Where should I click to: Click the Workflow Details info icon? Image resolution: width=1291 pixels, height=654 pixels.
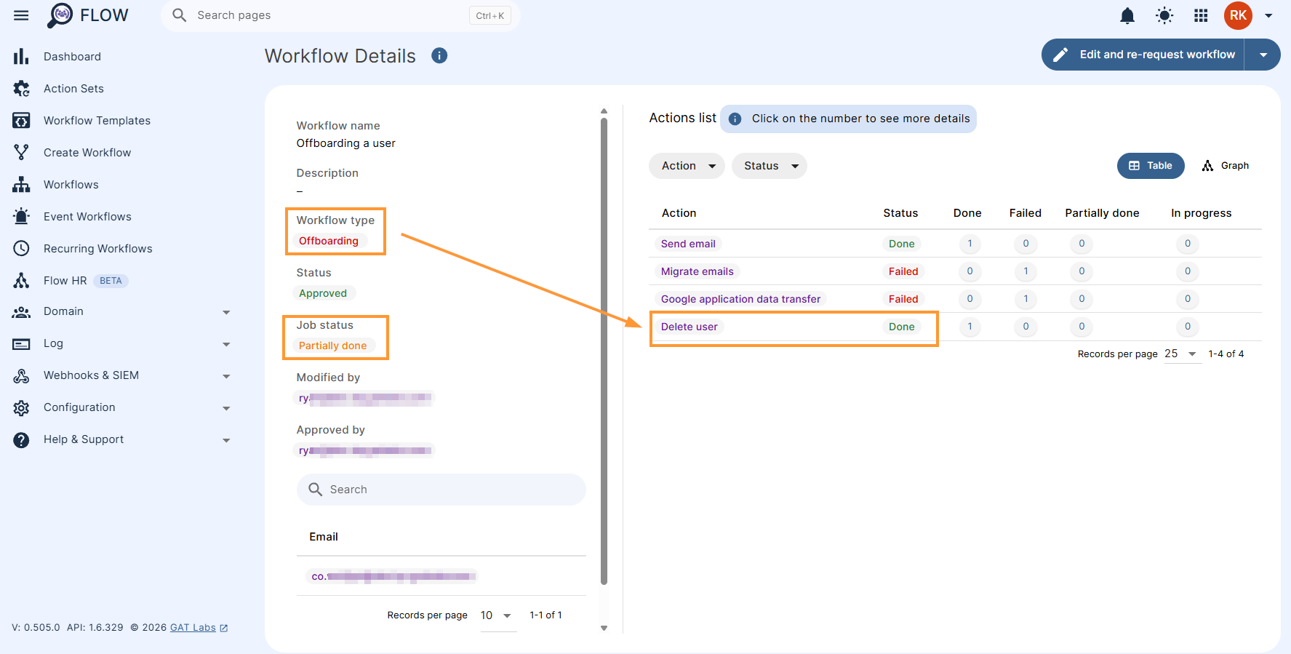[x=439, y=55]
